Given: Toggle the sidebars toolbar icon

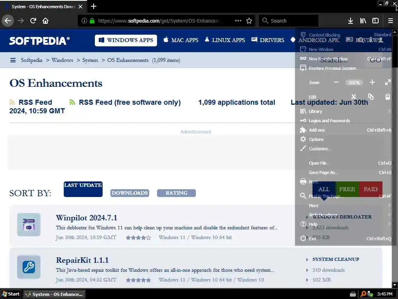Looking at the screenshot, I should point(375,21).
